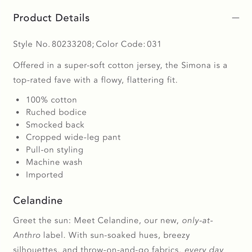252x252 pixels.
Task: Click the minus icon beside Product Details
Action: [235, 18]
